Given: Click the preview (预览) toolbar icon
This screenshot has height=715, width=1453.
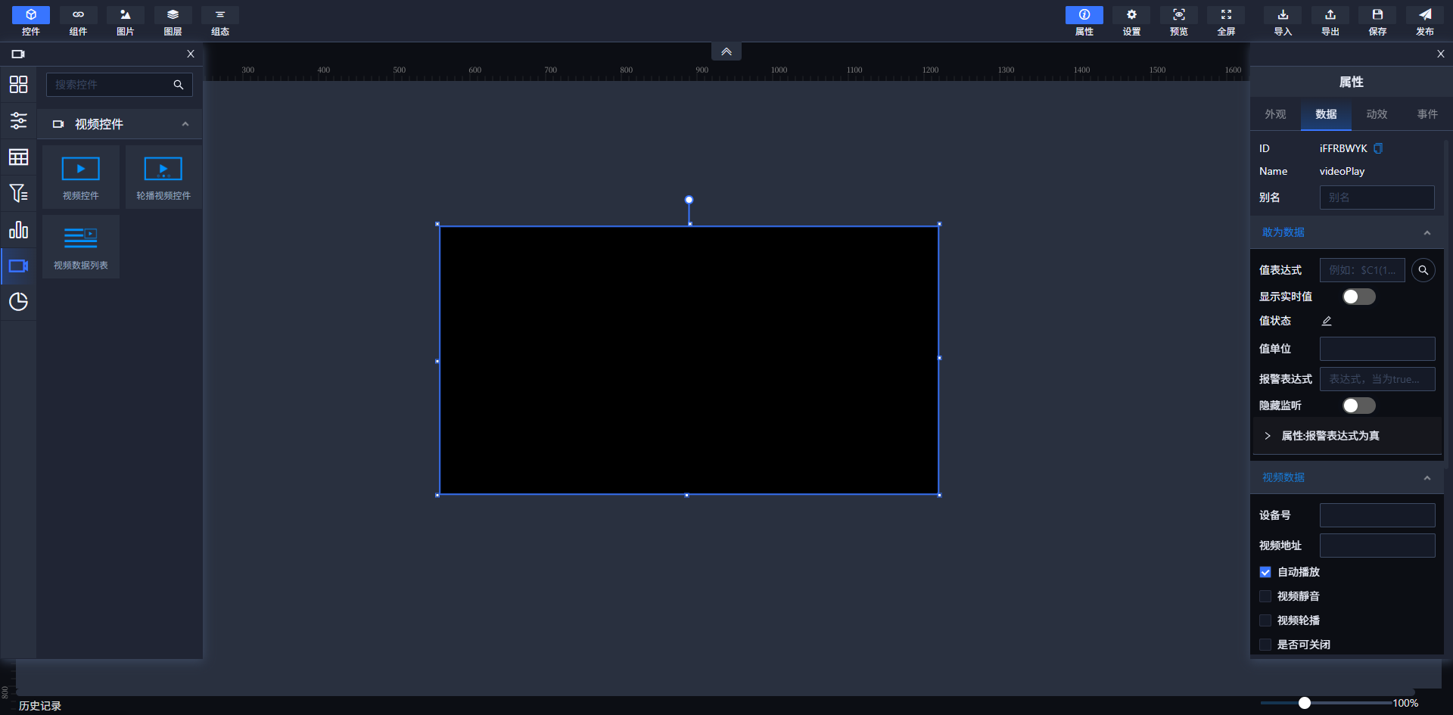Looking at the screenshot, I should coord(1178,20).
